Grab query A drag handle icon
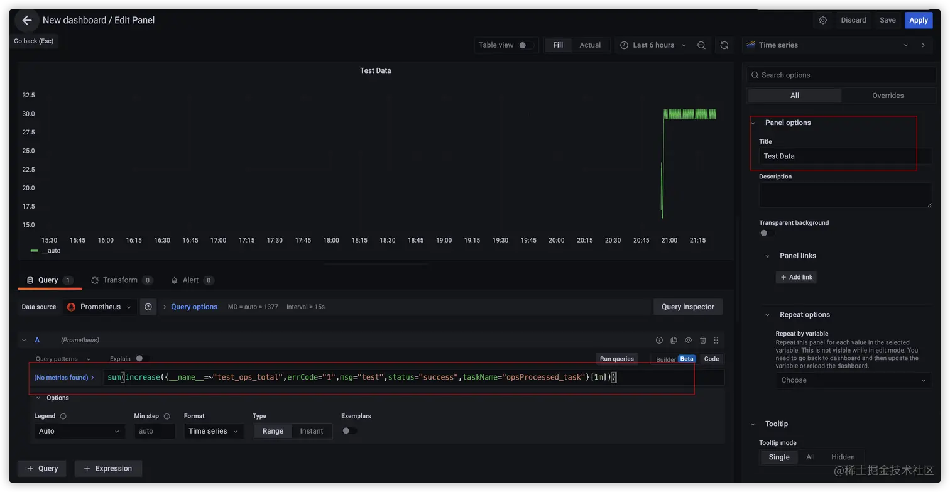This screenshot has width=950, height=492. [716, 340]
